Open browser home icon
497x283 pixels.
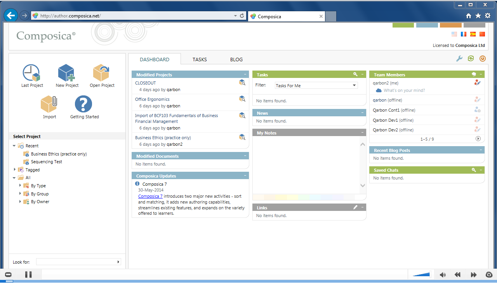469,16
